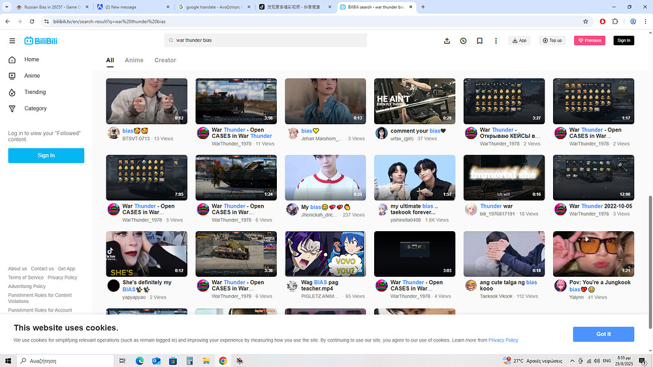
Task: Click the search magnifier icon
Action: (170, 40)
